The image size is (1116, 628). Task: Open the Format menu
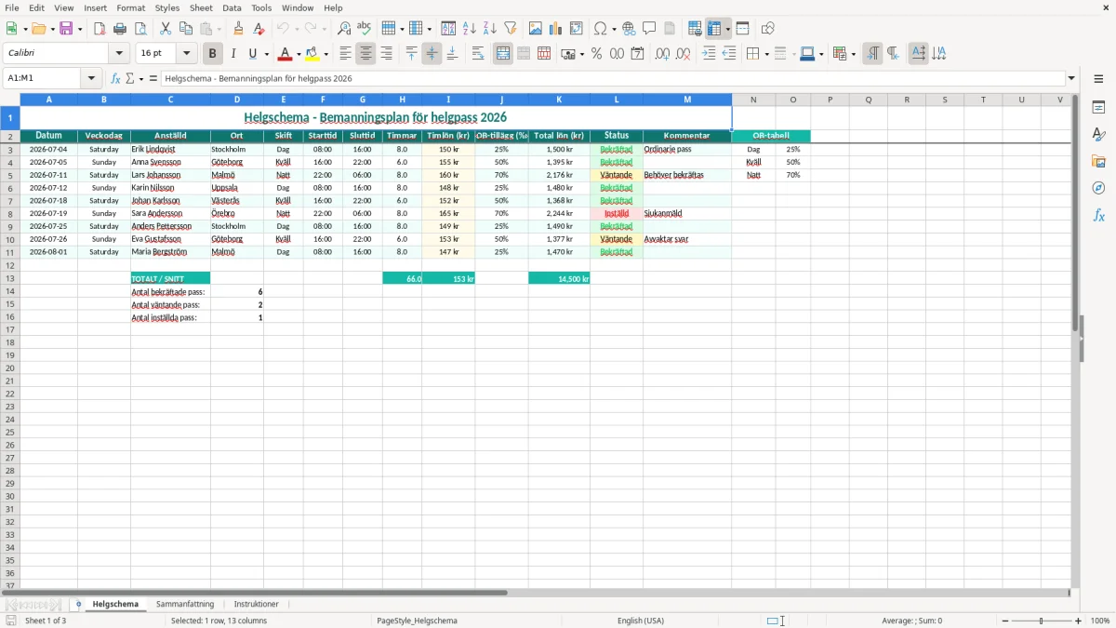point(131,7)
